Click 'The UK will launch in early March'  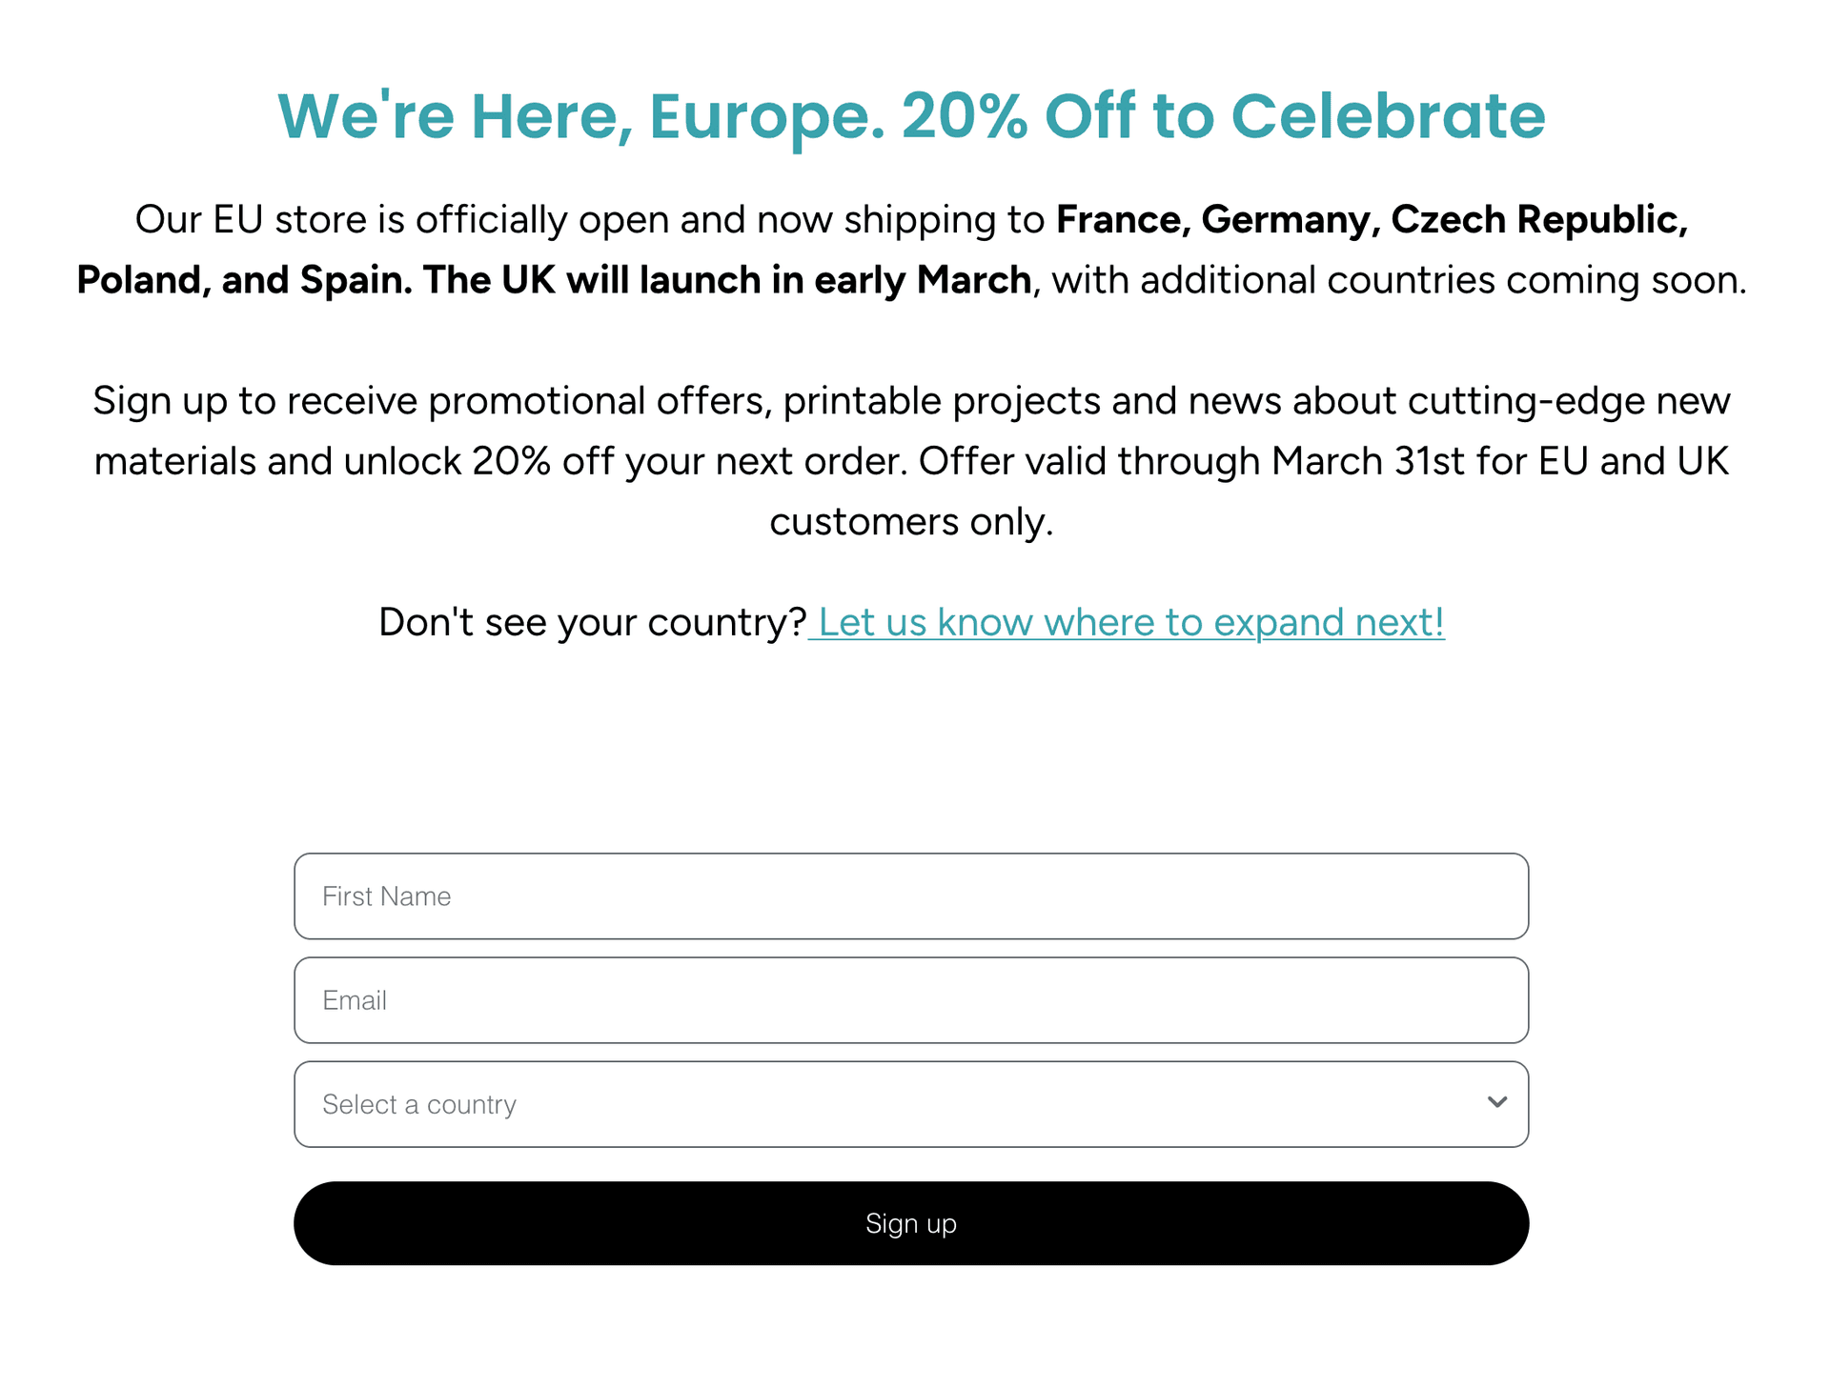[x=726, y=280]
